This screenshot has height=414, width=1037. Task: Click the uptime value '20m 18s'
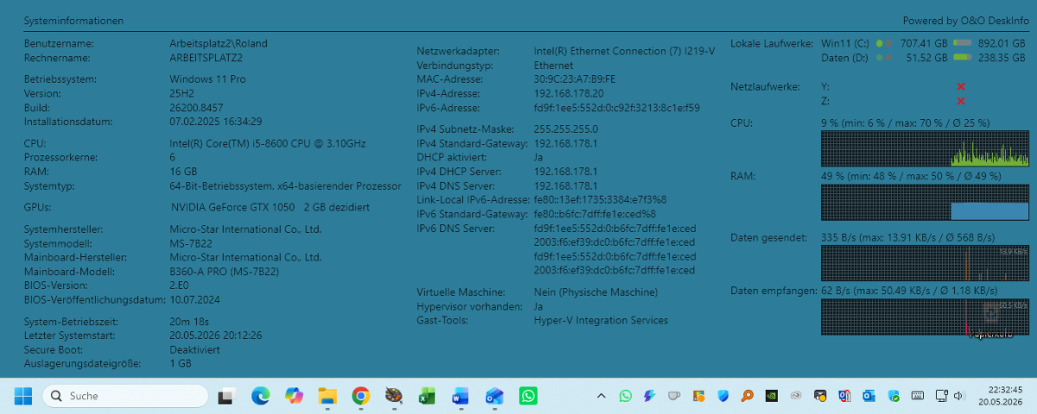(x=189, y=321)
